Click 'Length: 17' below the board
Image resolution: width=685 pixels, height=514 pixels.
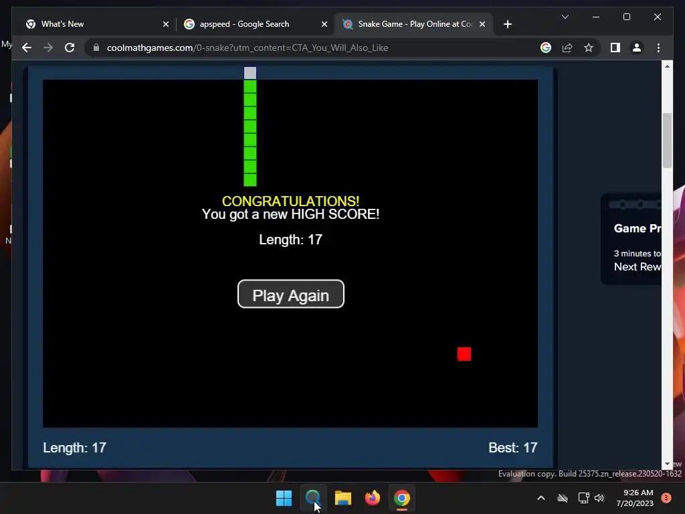pos(75,448)
